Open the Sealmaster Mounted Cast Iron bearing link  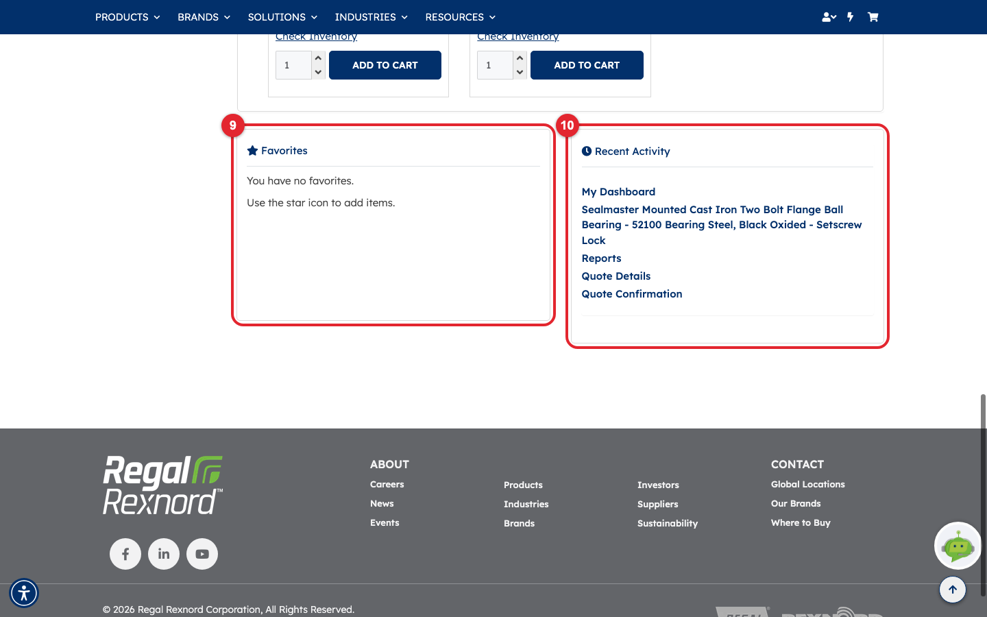tap(722, 225)
